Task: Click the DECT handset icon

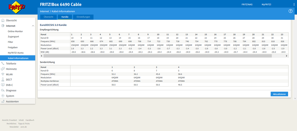Action: (3, 80)
